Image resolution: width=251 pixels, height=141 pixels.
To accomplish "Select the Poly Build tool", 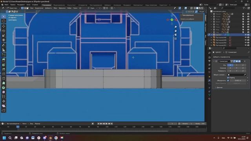I will 4,83.
